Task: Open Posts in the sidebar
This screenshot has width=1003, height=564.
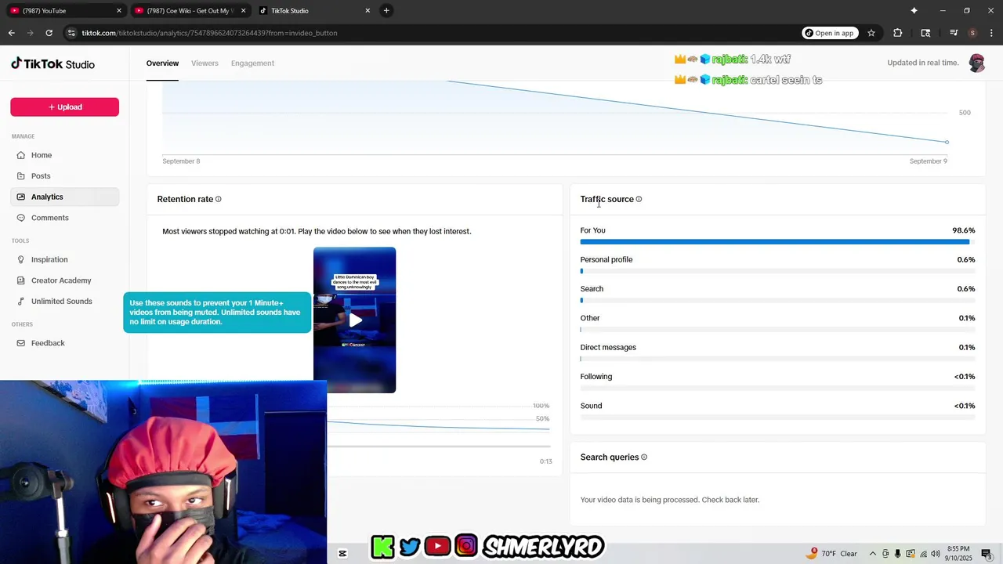Action: pos(64,176)
